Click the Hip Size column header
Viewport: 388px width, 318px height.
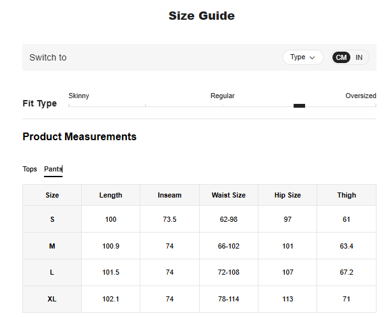[287, 195]
